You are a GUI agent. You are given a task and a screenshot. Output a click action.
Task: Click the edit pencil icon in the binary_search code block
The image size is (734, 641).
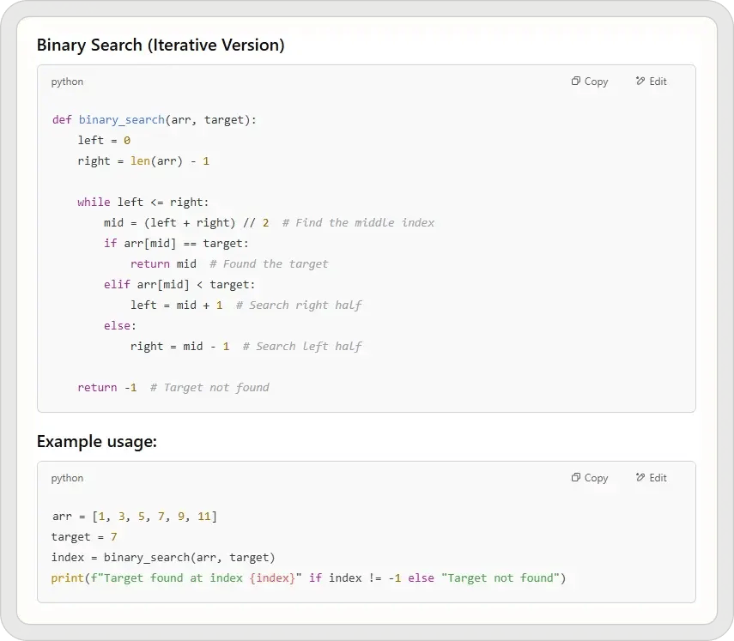(640, 81)
